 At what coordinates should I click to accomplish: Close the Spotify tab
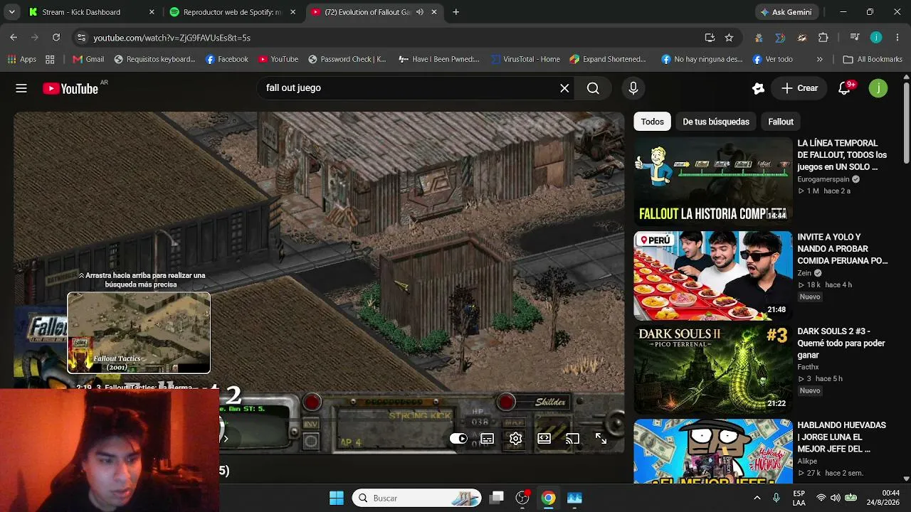(293, 12)
